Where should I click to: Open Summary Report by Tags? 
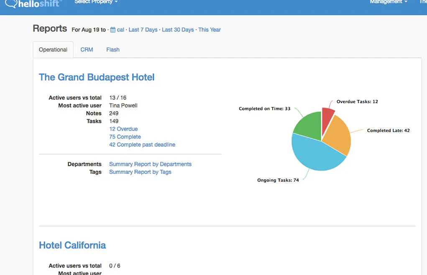(140, 172)
